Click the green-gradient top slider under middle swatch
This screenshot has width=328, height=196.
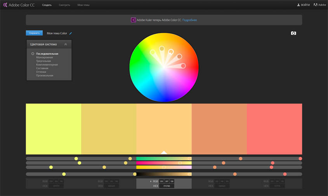click(164, 159)
